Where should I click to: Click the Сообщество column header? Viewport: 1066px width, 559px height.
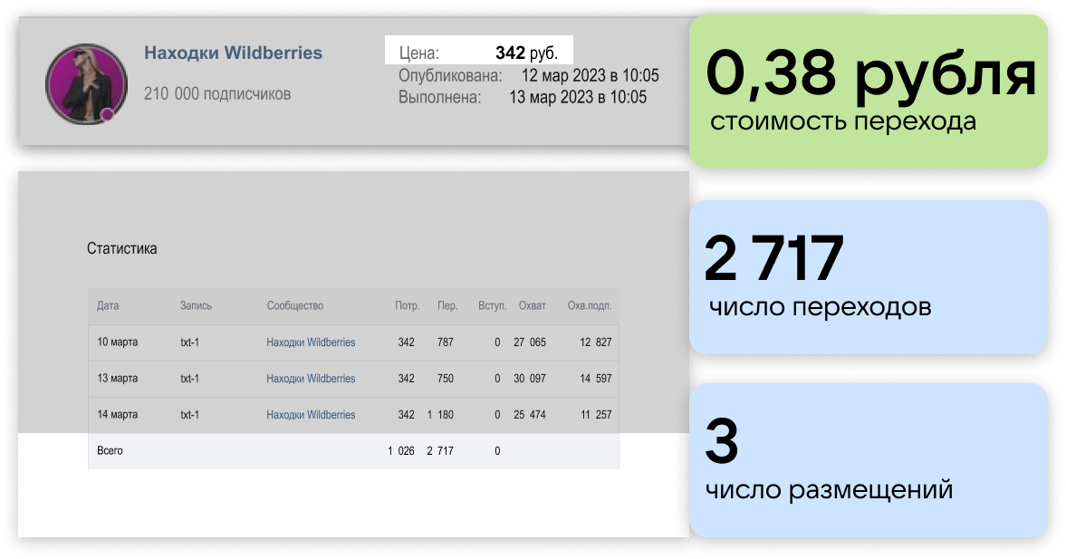click(295, 306)
